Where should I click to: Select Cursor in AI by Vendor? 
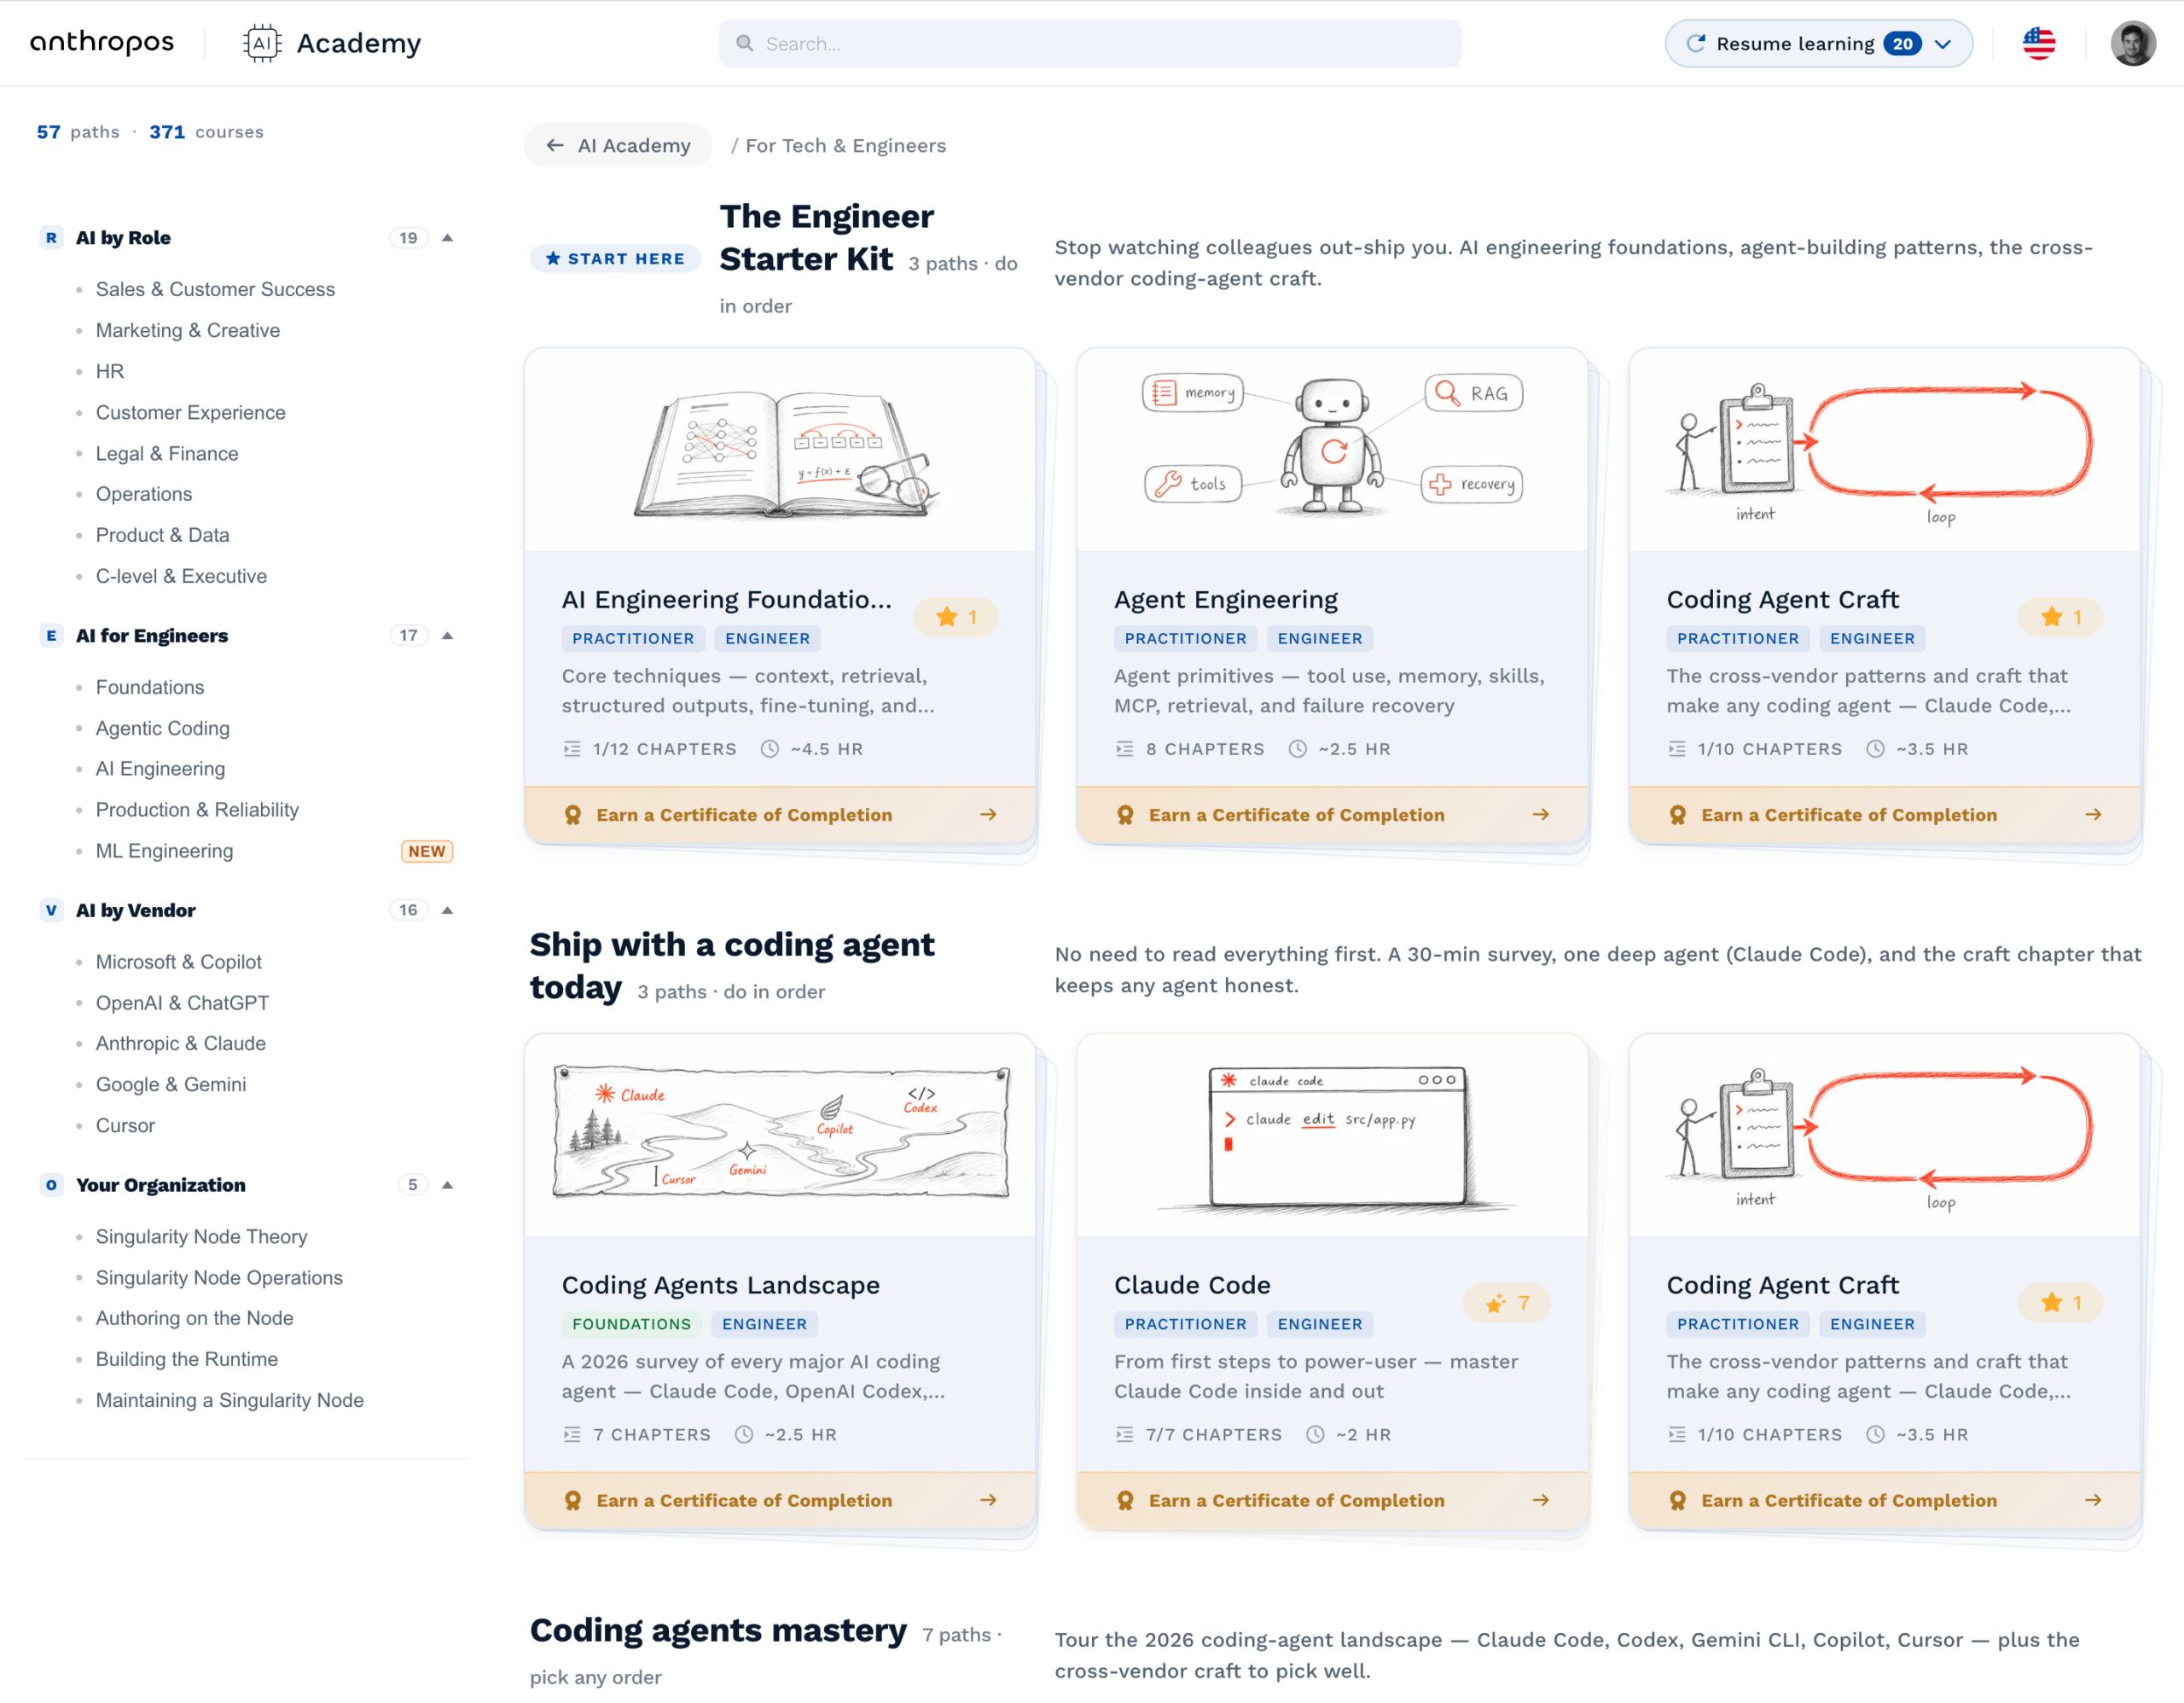pos(125,1125)
